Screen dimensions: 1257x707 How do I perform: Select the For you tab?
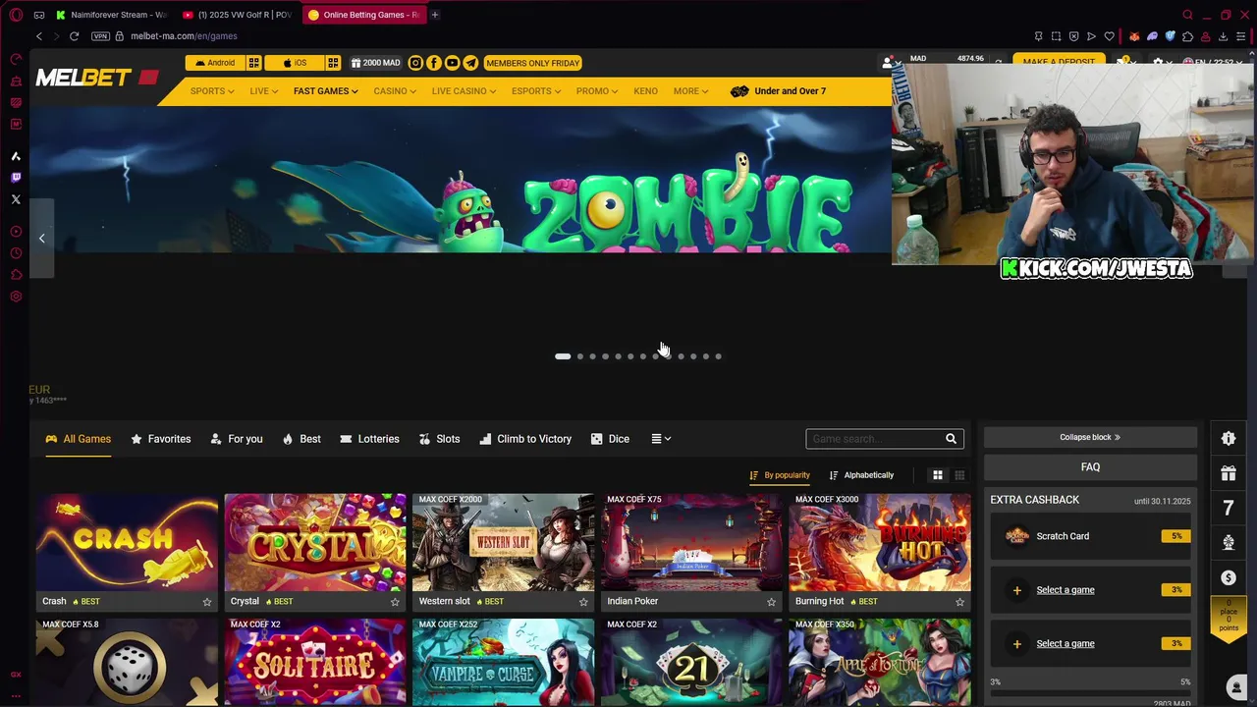[x=237, y=439]
